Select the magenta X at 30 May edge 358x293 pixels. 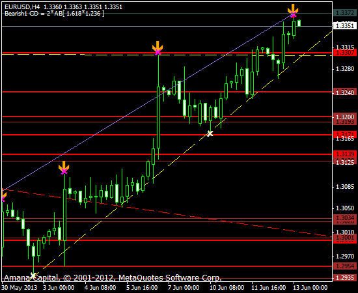click(3, 199)
